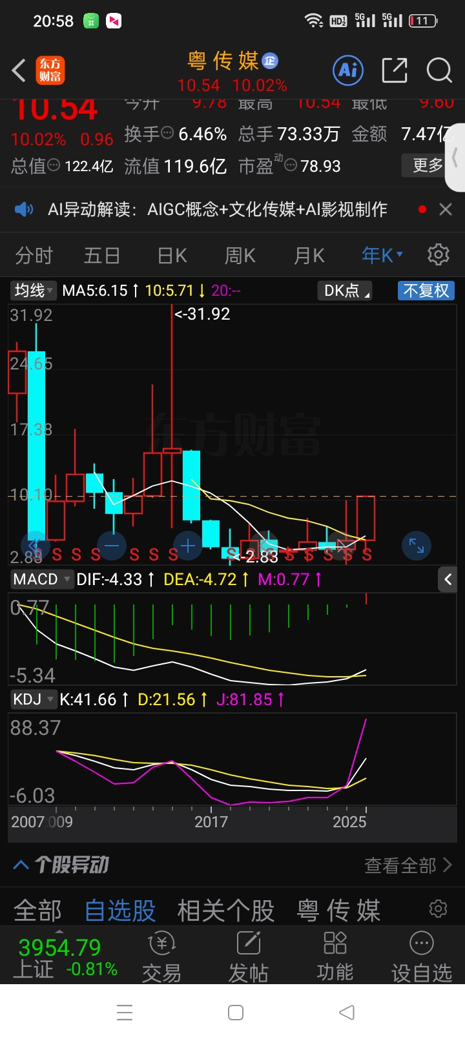
Task: Open 发帖 post icon
Action: [x=248, y=956]
